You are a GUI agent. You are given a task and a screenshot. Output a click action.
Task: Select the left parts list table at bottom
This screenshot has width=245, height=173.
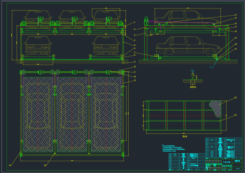187,162
